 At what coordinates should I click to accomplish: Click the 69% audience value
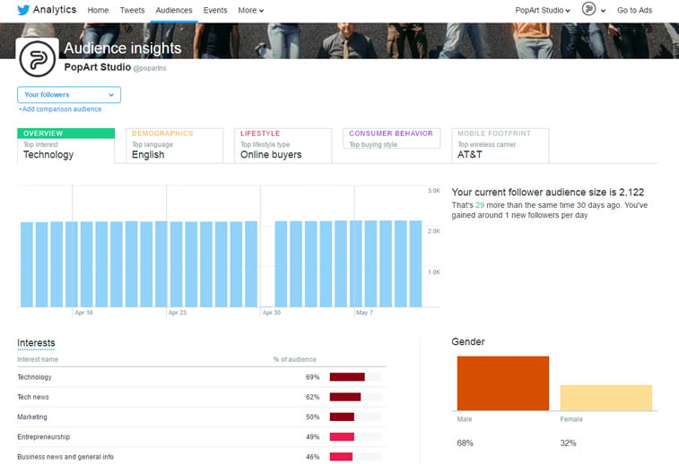pos(313,377)
